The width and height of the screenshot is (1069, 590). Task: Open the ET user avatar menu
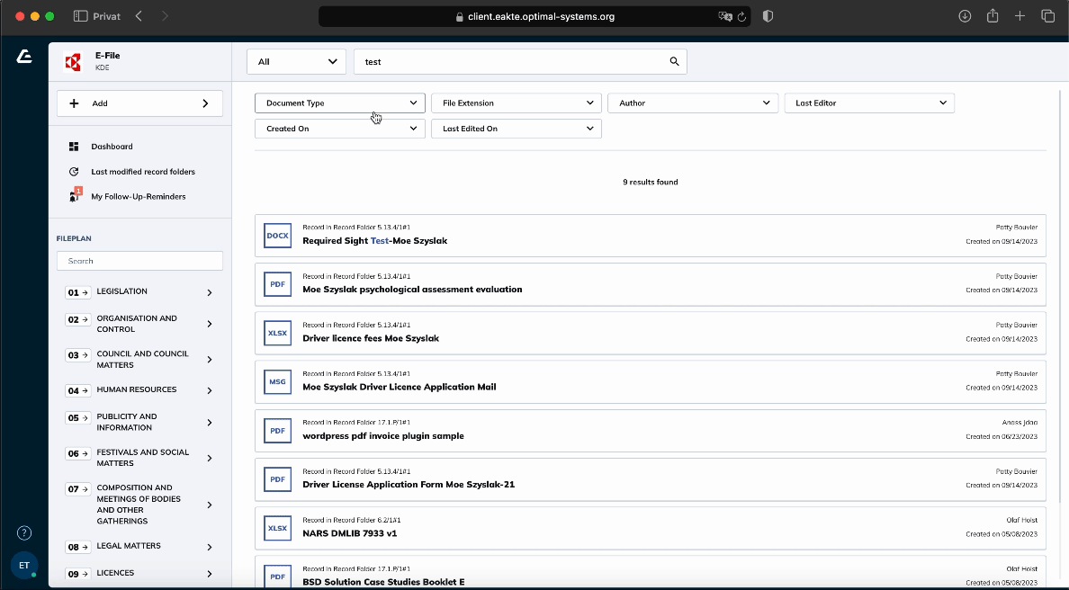(x=24, y=565)
